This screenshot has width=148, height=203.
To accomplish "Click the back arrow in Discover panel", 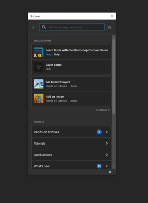I will 34,27.
